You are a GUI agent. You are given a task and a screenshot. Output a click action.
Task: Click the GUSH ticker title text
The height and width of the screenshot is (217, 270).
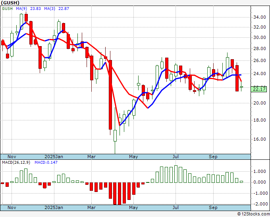click(x=10, y=3)
